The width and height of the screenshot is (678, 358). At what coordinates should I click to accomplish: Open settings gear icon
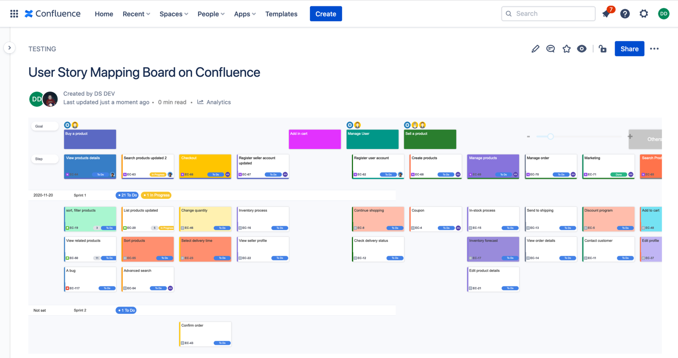[x=644, y=14]
